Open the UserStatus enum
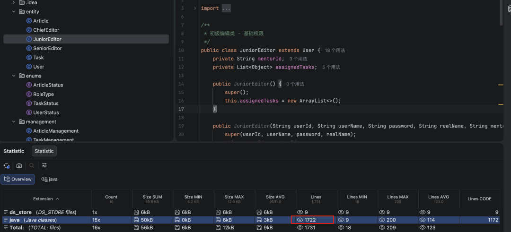511x232 pixels. [46, 112]
